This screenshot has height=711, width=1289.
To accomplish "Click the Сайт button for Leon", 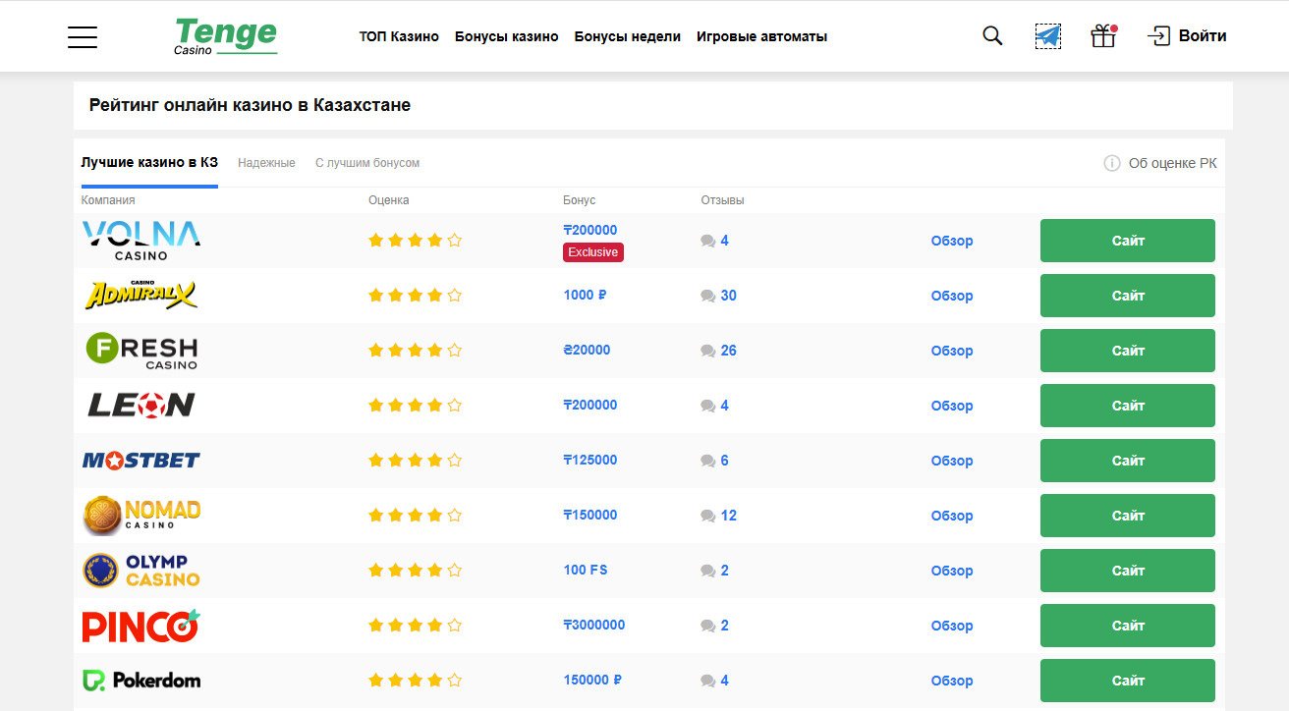I will pyautogui.click(x=1128, y=406).
